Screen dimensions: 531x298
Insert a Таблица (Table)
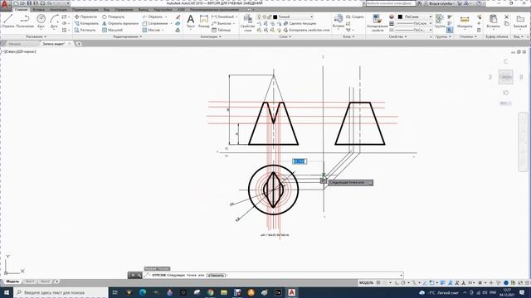pyautogui.click(x=222, y=30)
